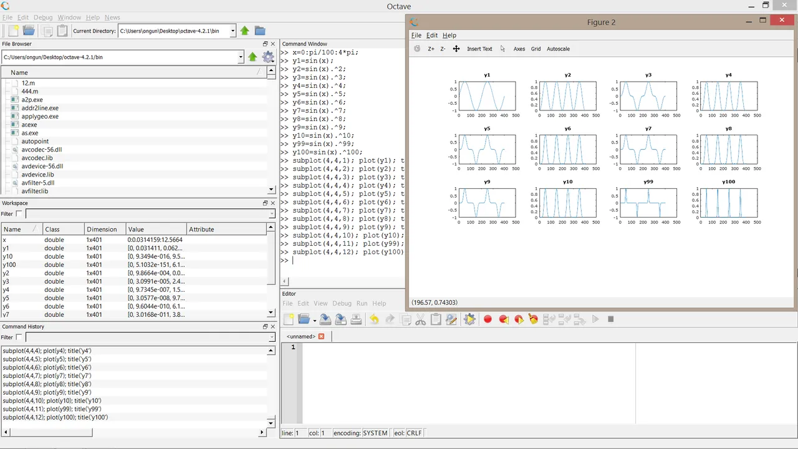Undock the Command History panel

click(265, 326)
